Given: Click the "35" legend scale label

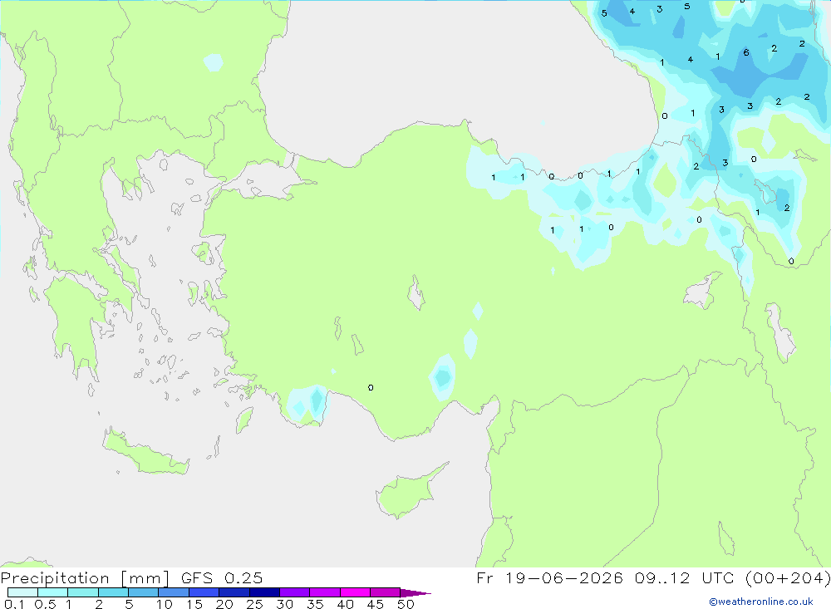Looking at the screenshot, I should tap(315, 604).
